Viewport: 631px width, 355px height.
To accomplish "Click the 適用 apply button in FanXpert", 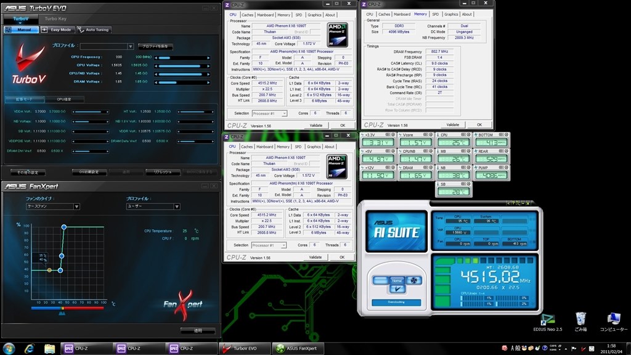I will [x=198, y=330].
